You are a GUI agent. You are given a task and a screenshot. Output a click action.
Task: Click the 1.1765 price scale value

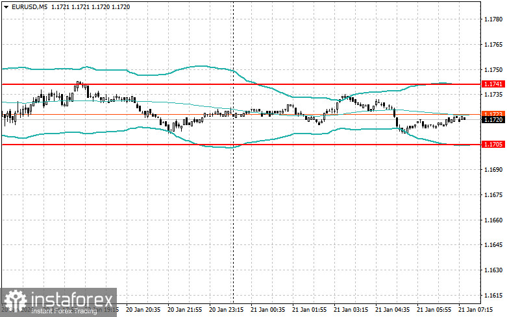(493, 45)
